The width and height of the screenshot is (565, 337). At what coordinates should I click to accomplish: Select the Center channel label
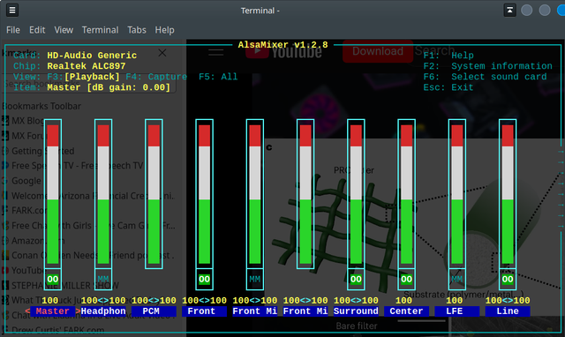click(x=406, y=311)
